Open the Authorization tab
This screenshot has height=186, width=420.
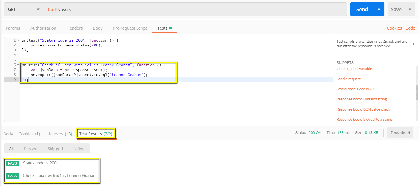[43, 28]
